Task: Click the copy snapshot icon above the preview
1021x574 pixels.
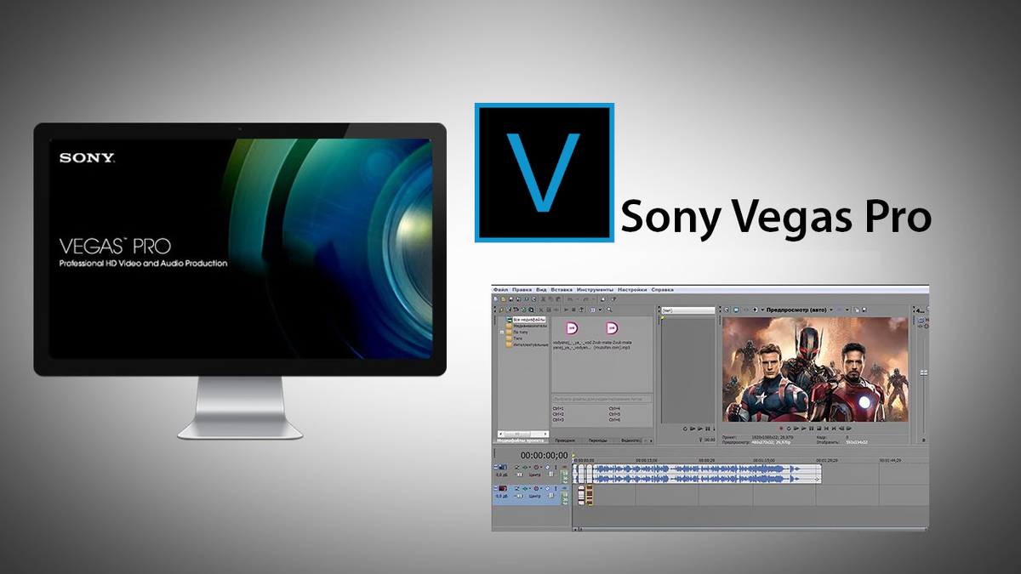Action: tap(855, 308)
